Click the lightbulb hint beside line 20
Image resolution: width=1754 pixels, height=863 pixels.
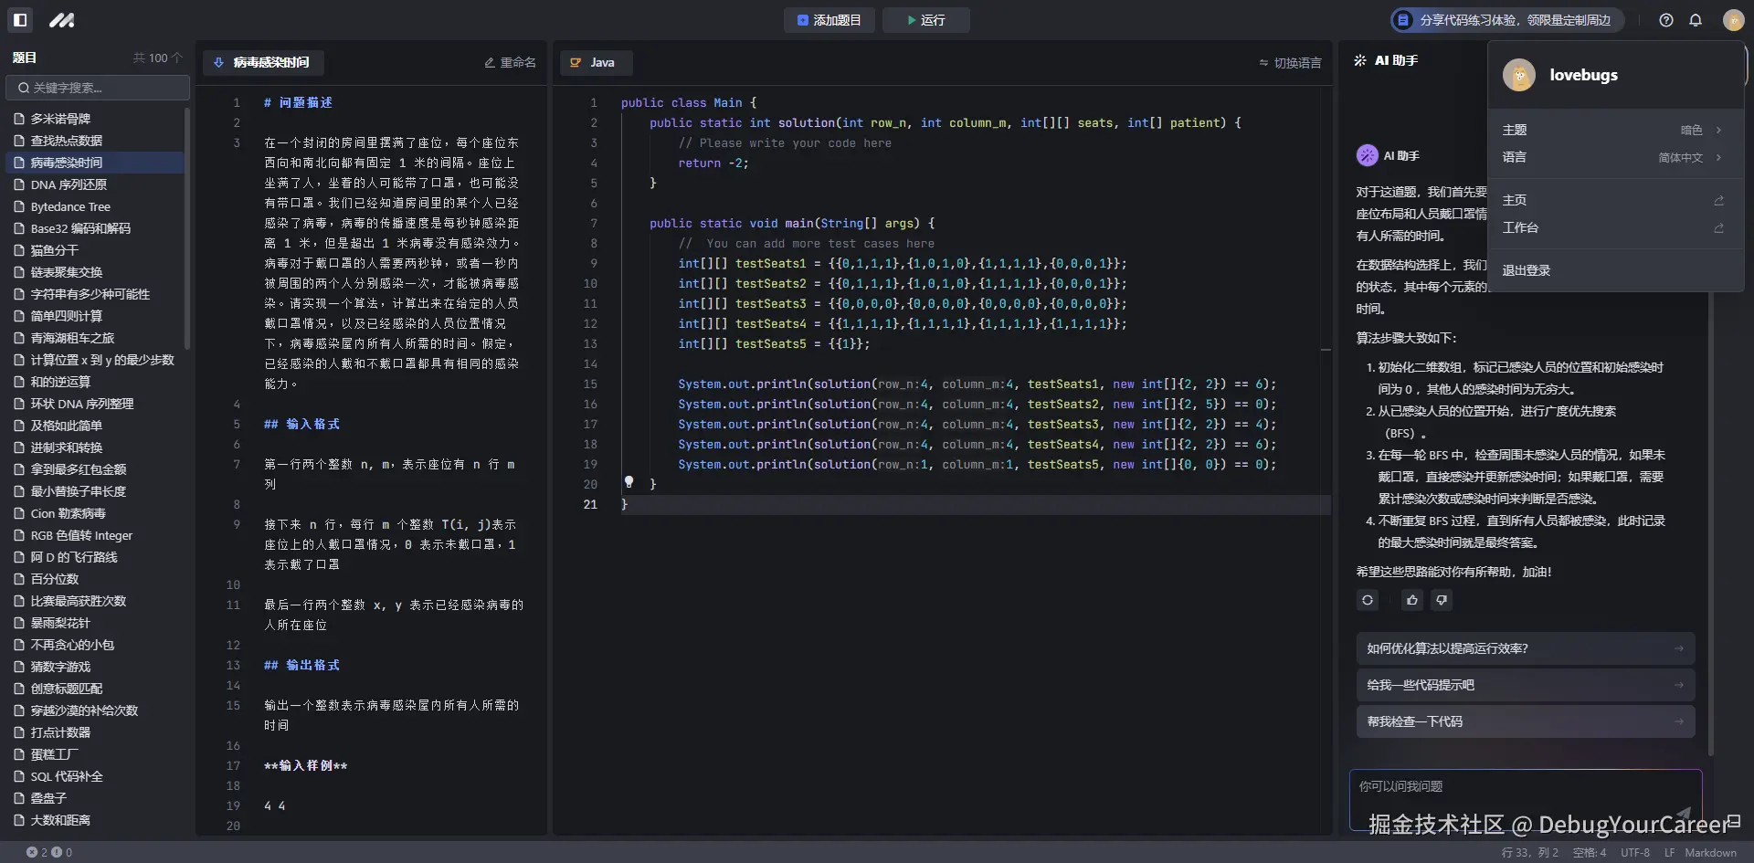tap(629, 482)
